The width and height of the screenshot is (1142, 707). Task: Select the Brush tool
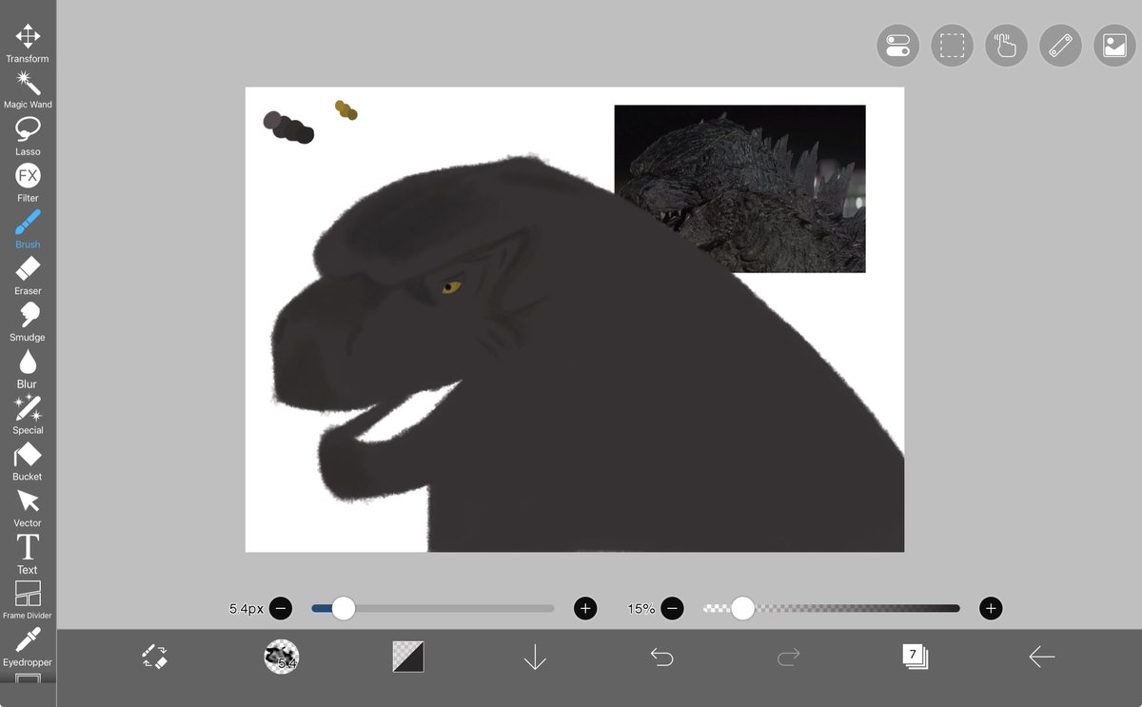[x=28, y=229]
